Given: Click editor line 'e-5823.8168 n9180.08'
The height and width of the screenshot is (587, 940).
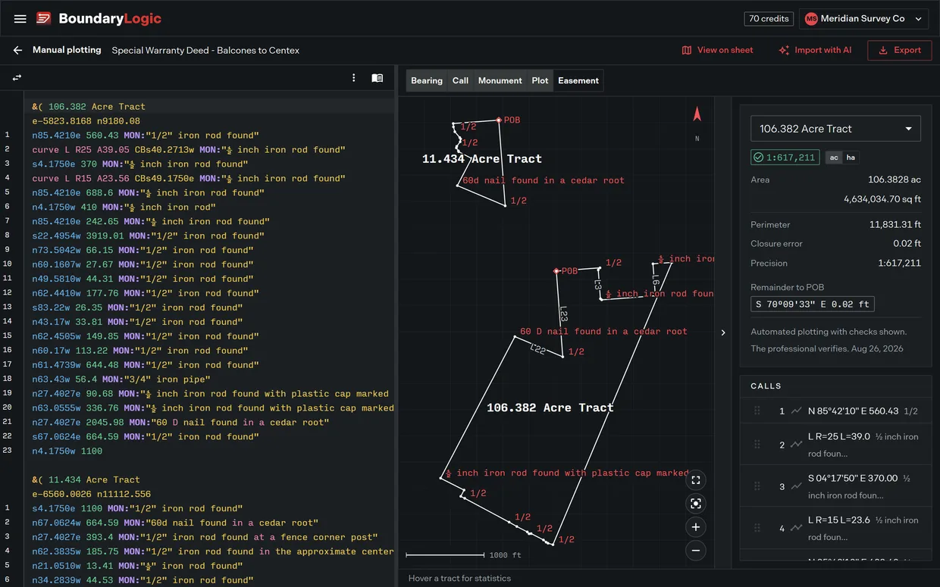Looking at the screenshot, I should tap(86, 121).
